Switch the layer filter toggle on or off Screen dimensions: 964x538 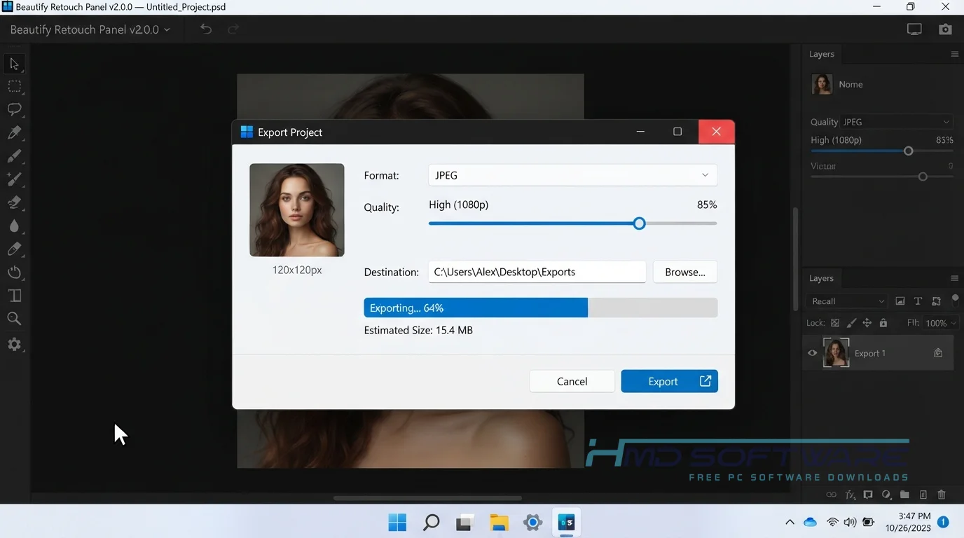[x=956, y=299]
